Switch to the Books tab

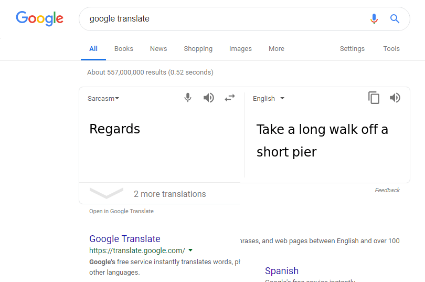(x=124, y=48)
